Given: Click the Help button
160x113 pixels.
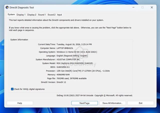Looking at the screenshot, I should pos(20,103).
